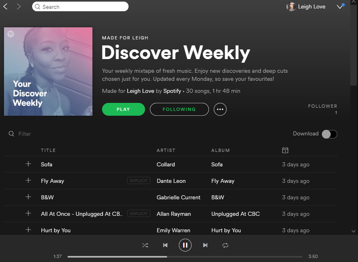Sort by date added calendar icon
Screen dimensions: 358x262
[x=285, y=150]
